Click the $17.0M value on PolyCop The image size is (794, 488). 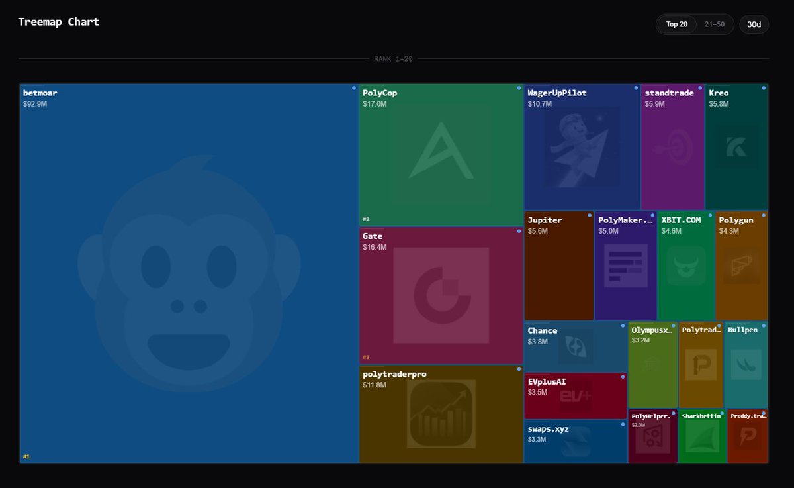coord(375,105)
